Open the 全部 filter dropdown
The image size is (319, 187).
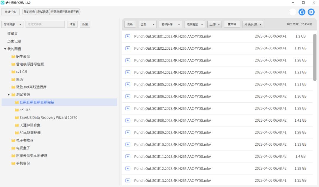click(x=147, y=24)
